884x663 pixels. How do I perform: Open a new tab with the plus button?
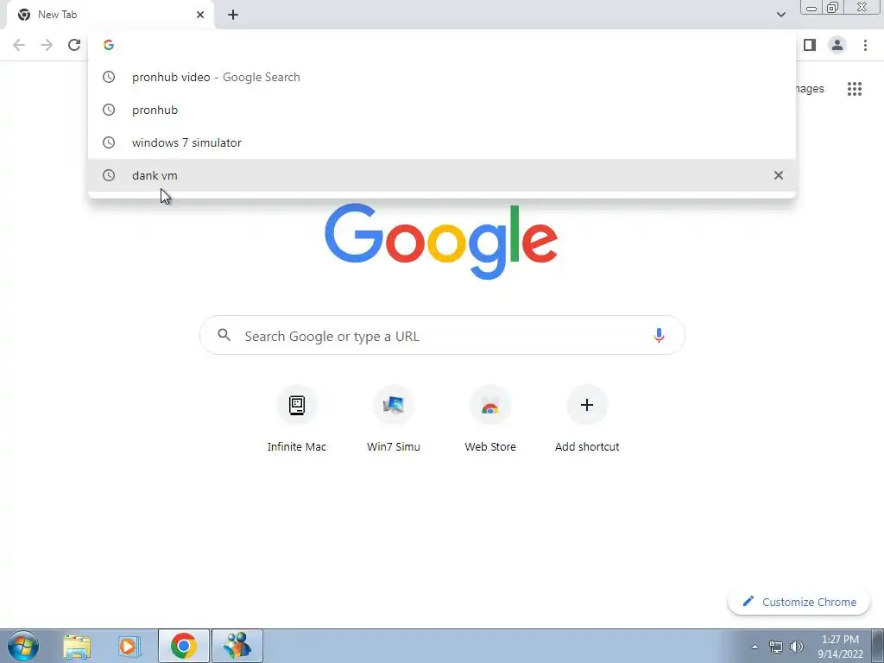[233, 15]
